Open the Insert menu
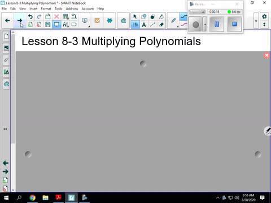 coord(33,8)
